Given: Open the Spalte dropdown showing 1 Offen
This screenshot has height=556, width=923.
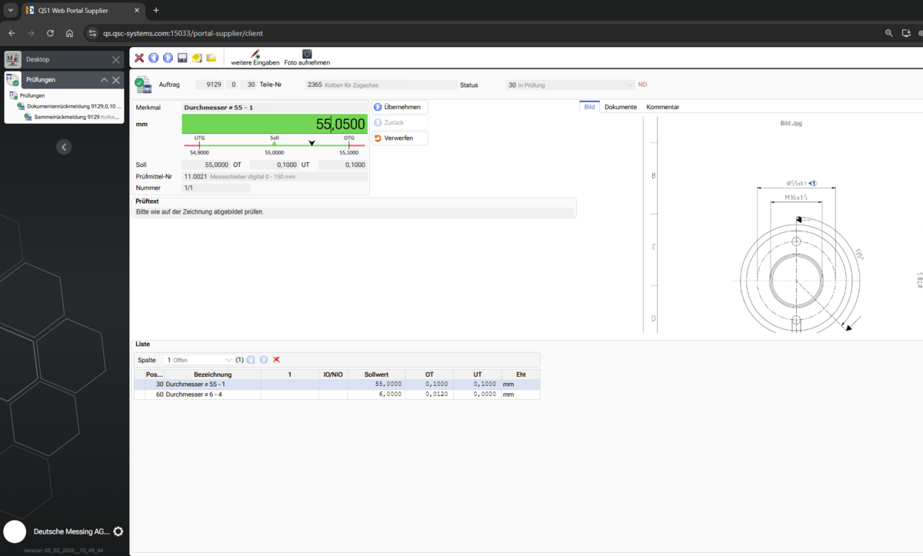Looking at the screenshot, I should point(198,360).
